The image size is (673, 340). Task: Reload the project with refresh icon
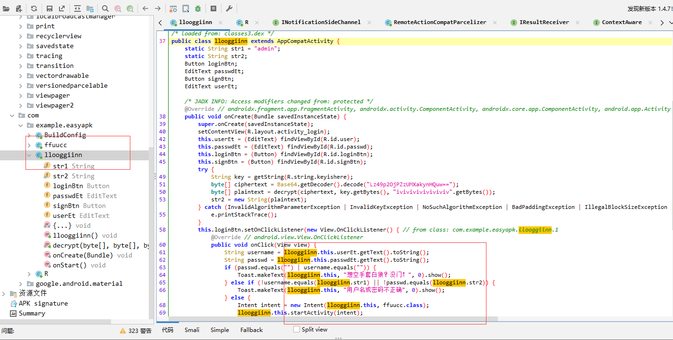[34, 8]
